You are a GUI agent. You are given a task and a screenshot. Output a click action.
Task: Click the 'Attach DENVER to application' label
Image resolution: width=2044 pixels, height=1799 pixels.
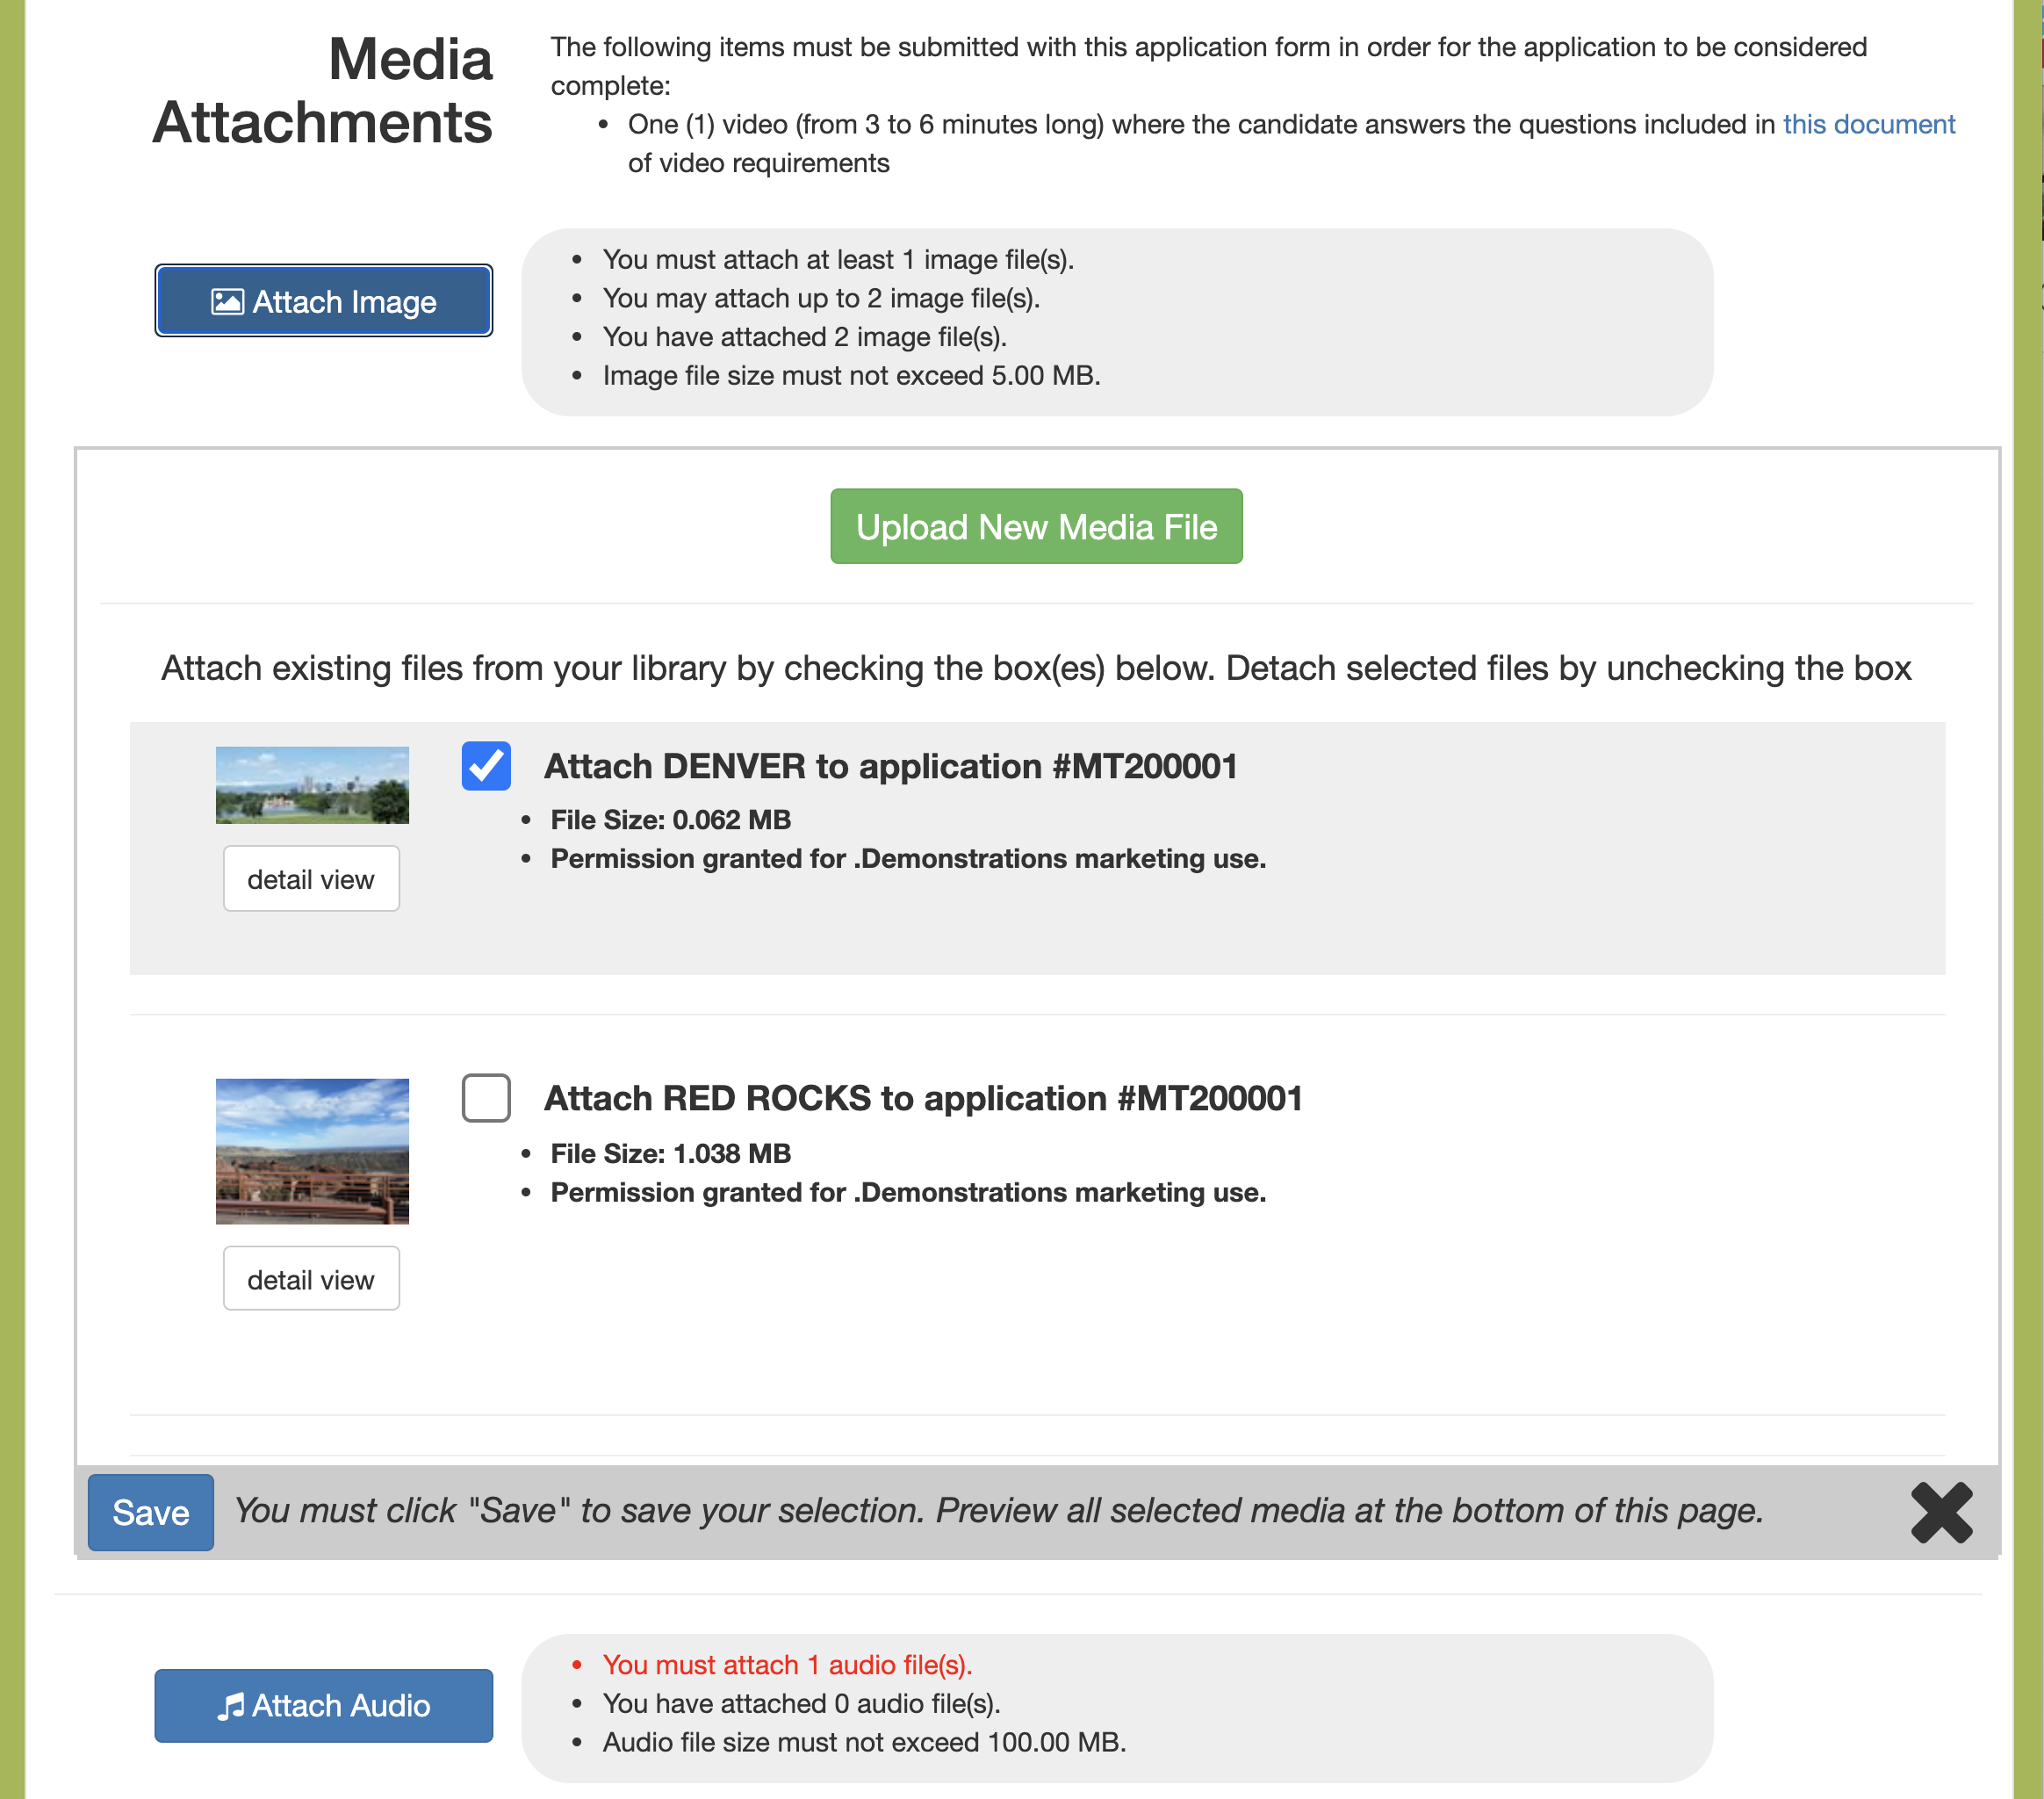(890, 767)
